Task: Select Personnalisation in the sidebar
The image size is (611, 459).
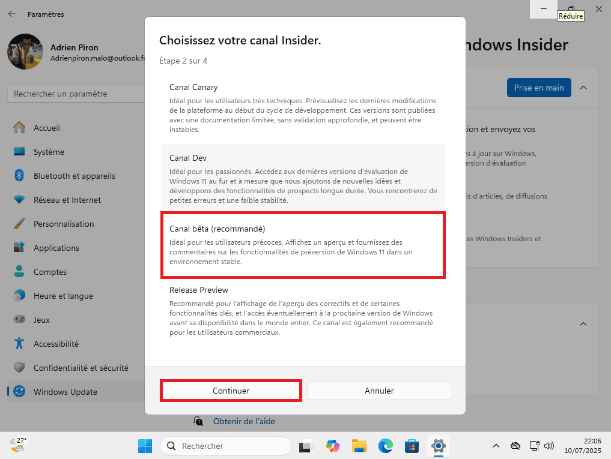Action: pyautogui.click(x=76, y=224)
